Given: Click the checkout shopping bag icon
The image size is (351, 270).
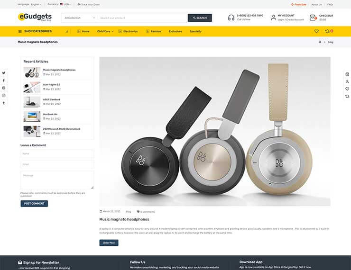Looking at the screenshot, I should point(313,18).
